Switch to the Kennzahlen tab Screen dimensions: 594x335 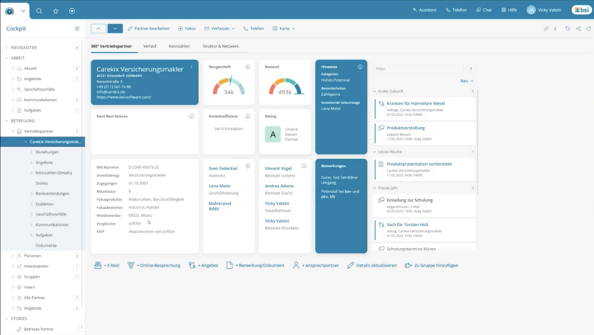coord(179,46)
